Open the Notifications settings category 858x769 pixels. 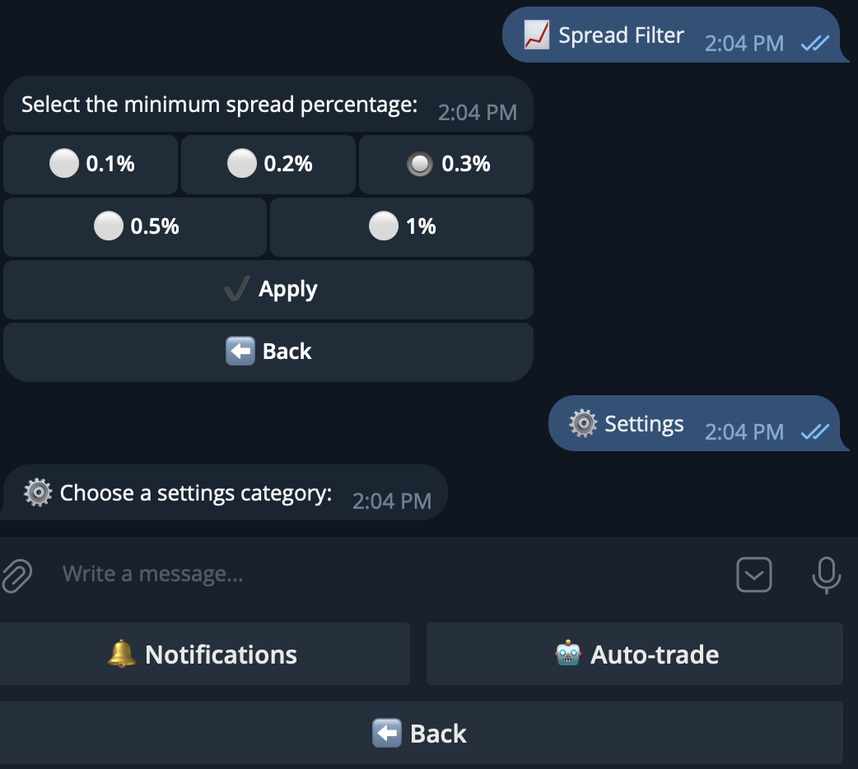click(206, 654)
